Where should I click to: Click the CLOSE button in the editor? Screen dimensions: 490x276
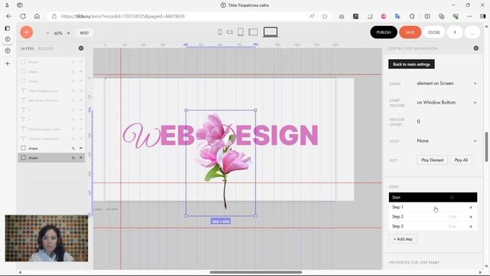pos(434,32)
